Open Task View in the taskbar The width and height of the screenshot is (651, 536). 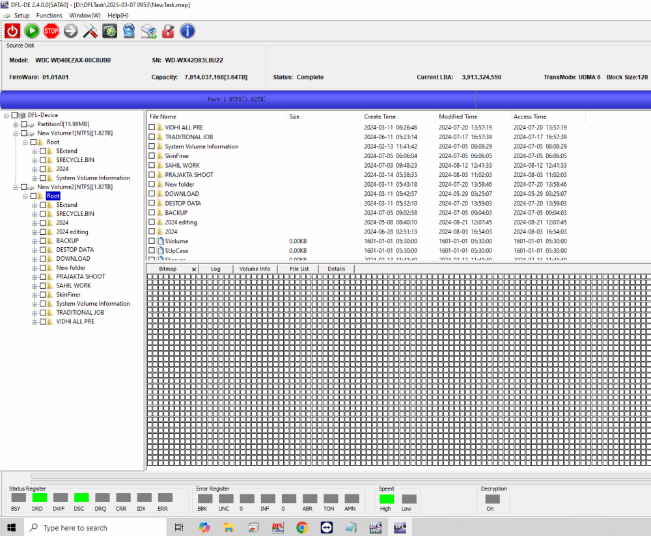(179, 528)
